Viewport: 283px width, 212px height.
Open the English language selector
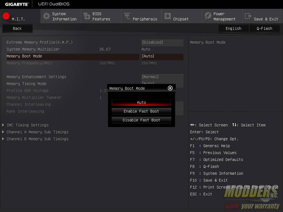pos(233,28)
